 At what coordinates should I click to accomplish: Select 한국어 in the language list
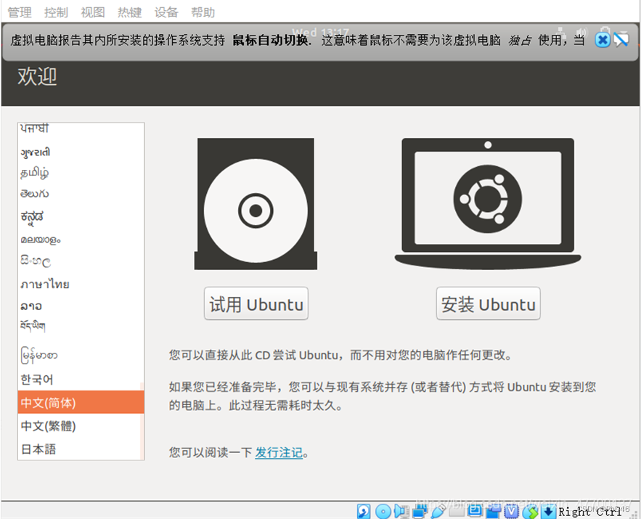81,380
